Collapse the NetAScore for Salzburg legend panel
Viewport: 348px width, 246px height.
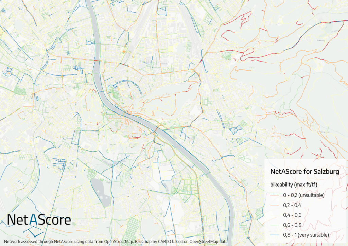(x=304, y=172)
